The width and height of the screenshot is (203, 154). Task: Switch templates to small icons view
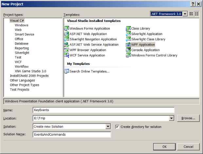197,14
